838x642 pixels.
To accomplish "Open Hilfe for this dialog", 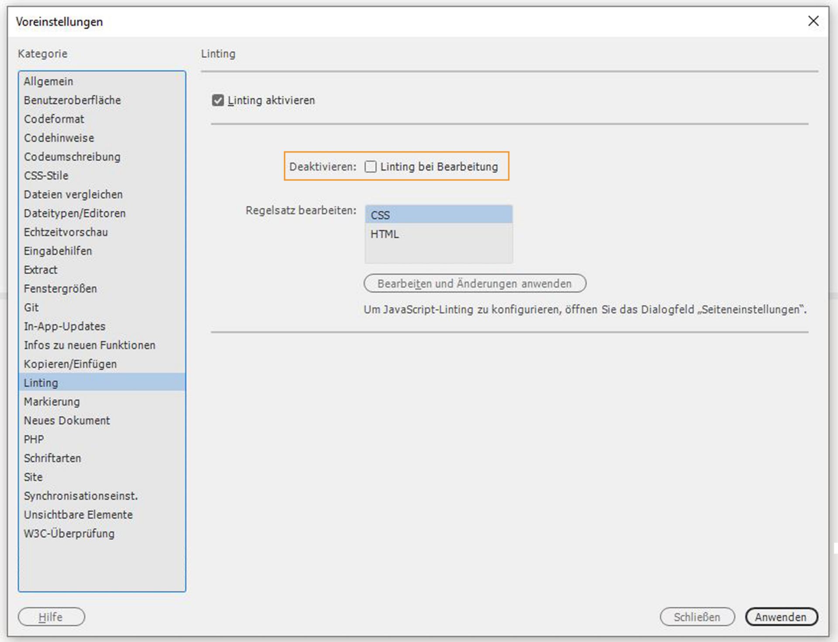I will [x=51, y=617].
